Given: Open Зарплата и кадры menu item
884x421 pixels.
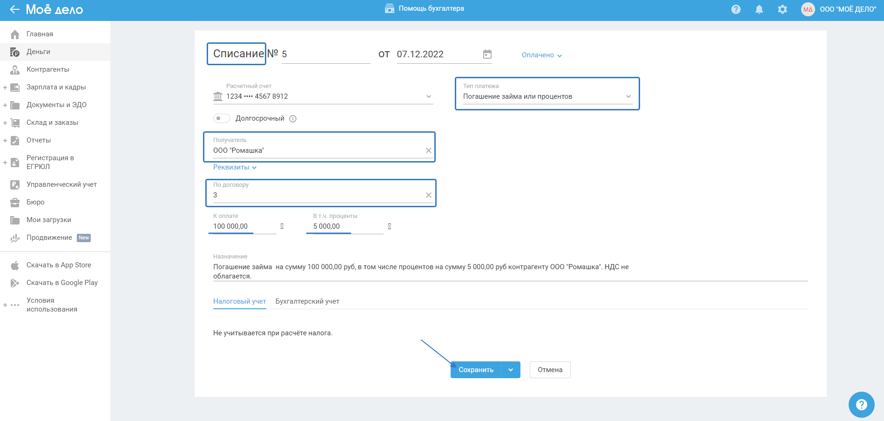Looking at the screenshot, I should 56,87.
